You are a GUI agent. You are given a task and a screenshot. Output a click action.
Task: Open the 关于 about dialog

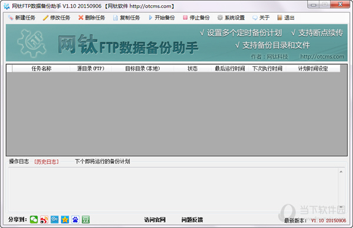point(261,18)
